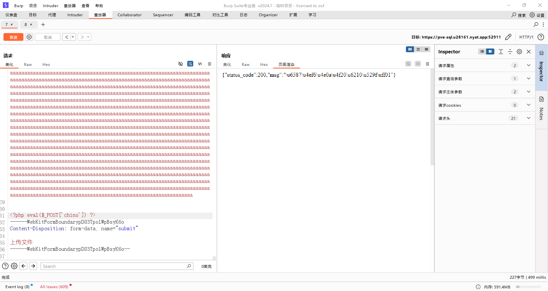Switch response view to 美化 Pretty
This screenshot has height=291, width=548.
point(227,64)
